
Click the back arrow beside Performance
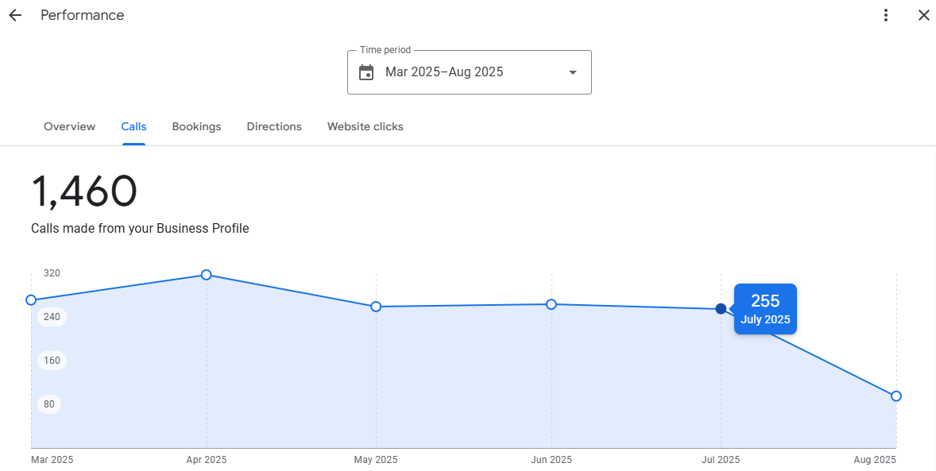point(15,15)
